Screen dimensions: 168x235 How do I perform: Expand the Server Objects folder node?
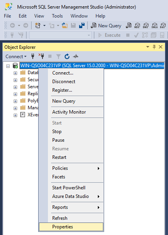point(15,87)
